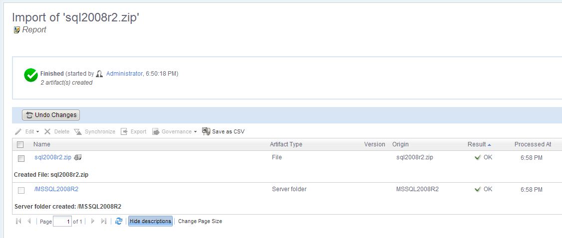Open the Edit dropdown menu
The image size is (562, 238).
point(27,131)
